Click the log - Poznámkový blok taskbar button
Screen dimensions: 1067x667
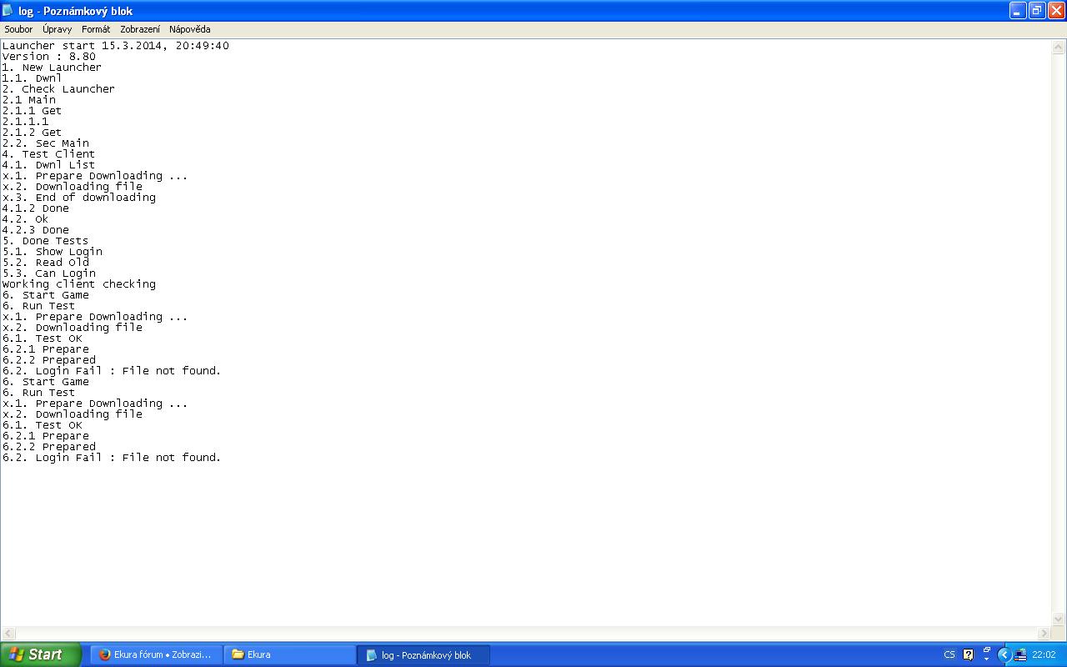(x=423, y=654)
